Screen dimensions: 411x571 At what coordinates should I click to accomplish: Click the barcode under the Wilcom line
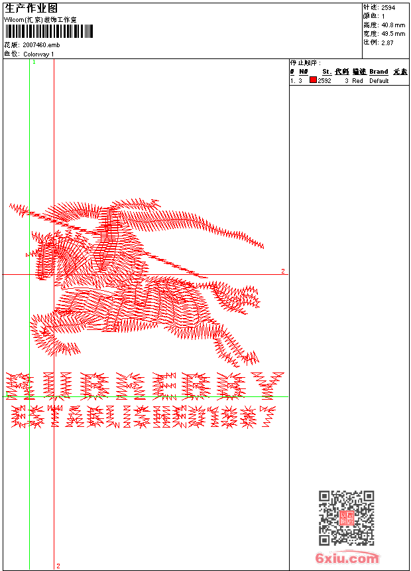[x=49, y=31]
